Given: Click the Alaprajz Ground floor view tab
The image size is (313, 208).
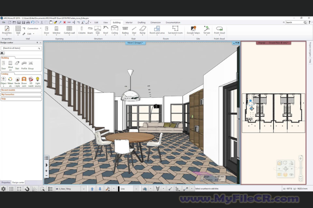Looking at the screenshot, I should (273, 43).
